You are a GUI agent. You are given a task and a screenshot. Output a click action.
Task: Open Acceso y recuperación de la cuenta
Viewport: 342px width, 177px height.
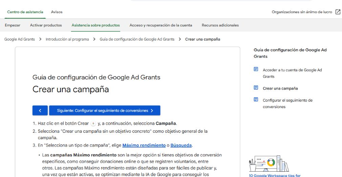(x=161, y=25)
